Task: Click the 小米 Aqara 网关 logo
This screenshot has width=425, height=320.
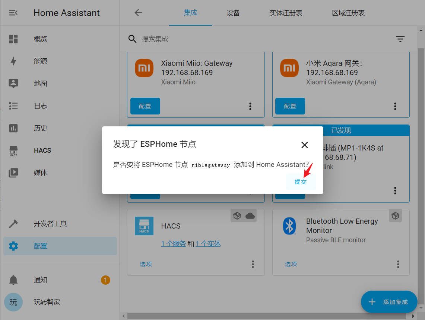Action: [x=289, y=68]
